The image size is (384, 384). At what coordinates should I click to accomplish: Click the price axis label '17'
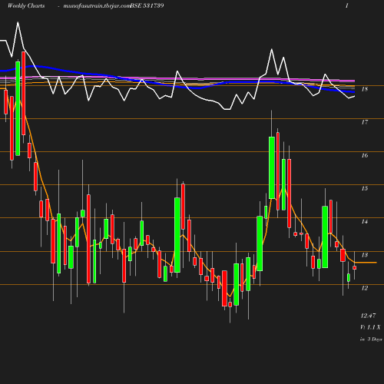(365, 122)
